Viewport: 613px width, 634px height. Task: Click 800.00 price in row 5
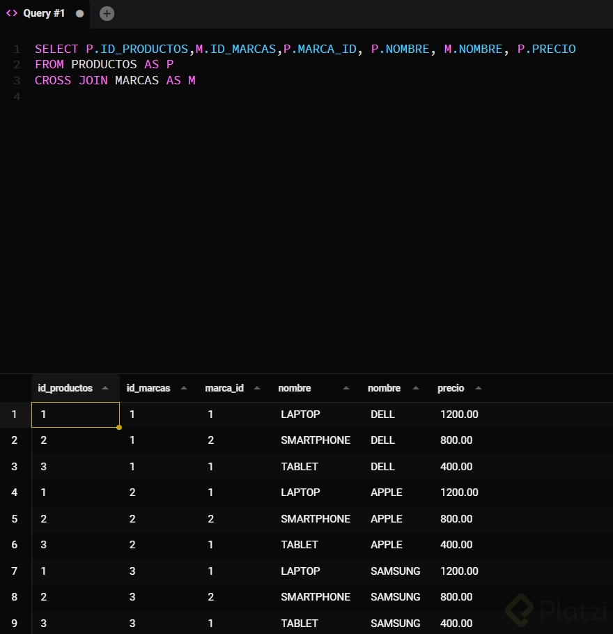456,519
